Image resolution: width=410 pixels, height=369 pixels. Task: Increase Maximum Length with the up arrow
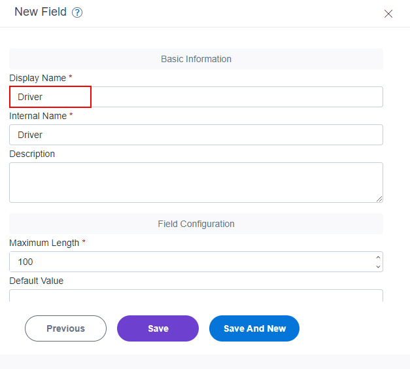[x=378, y=258]
